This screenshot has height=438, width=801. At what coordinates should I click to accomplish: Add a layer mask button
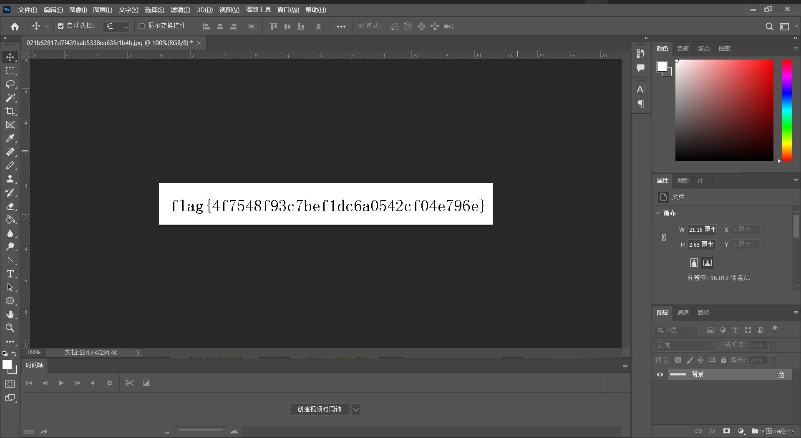click(x=727, y=431)
